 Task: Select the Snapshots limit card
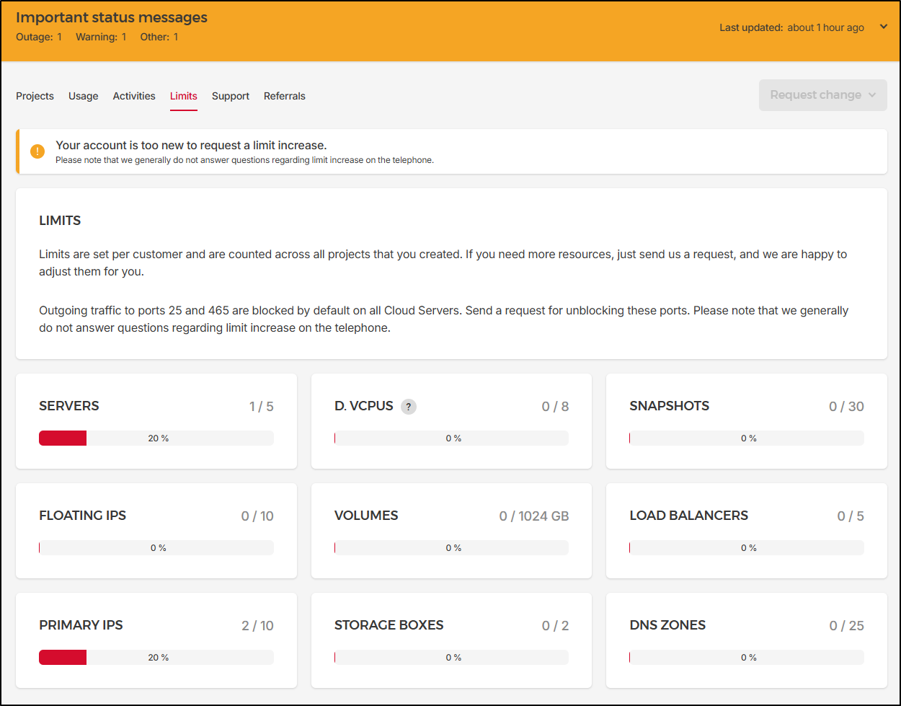[746, 421]
